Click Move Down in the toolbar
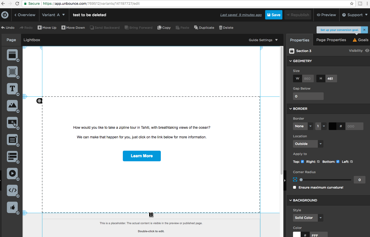Screen dimensions: 370x237 (x=73, y=28)
